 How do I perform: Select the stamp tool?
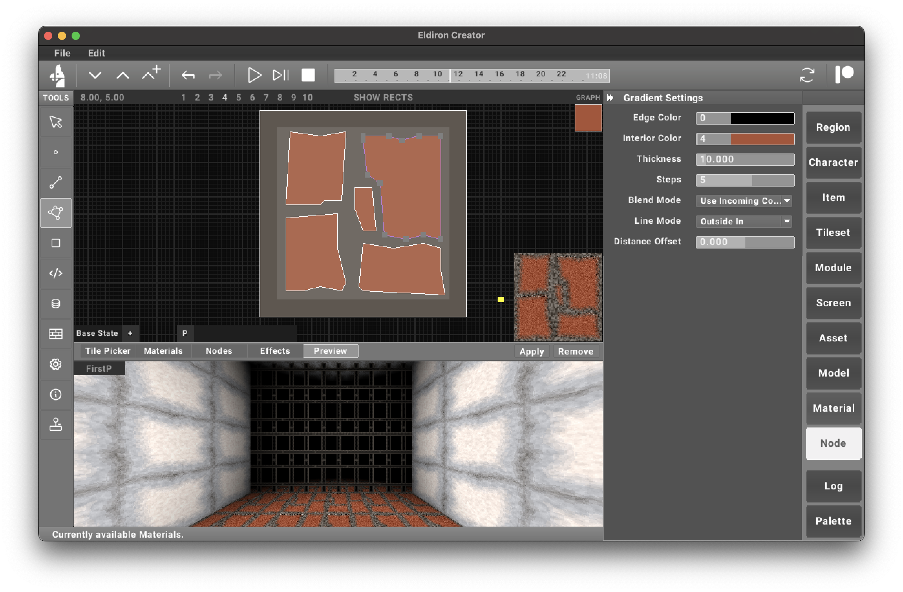(56, 425)
